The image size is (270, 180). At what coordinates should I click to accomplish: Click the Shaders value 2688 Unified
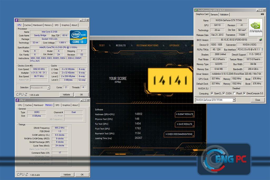pos(220,54)
